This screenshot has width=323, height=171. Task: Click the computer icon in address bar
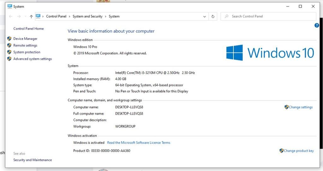[x=38, y=16]
